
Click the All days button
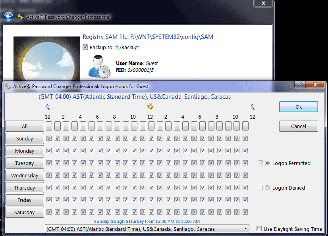click(25, 126)
